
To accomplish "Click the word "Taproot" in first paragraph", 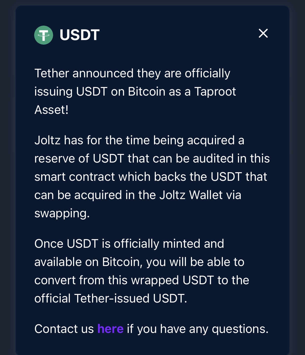I will point(215,92).
